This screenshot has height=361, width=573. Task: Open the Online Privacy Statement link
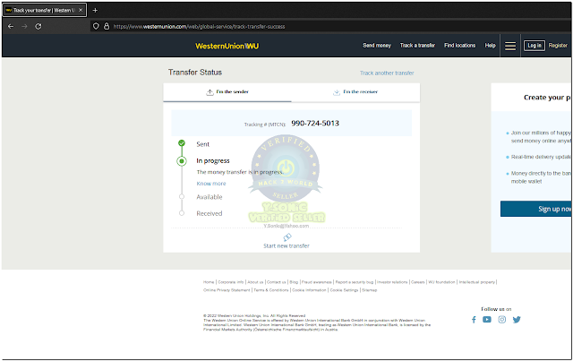tap(227, 290)
